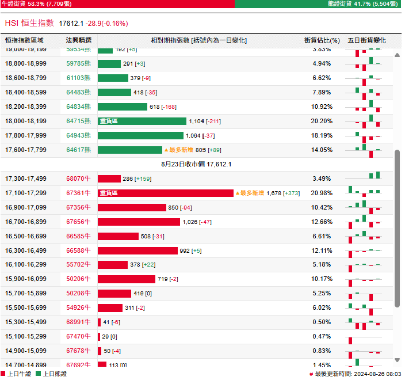Viewport: 405px width, 380px height.
Task: Open the five-day chart for the 17,300-17,499 row
Action: [x=364, y=178]
